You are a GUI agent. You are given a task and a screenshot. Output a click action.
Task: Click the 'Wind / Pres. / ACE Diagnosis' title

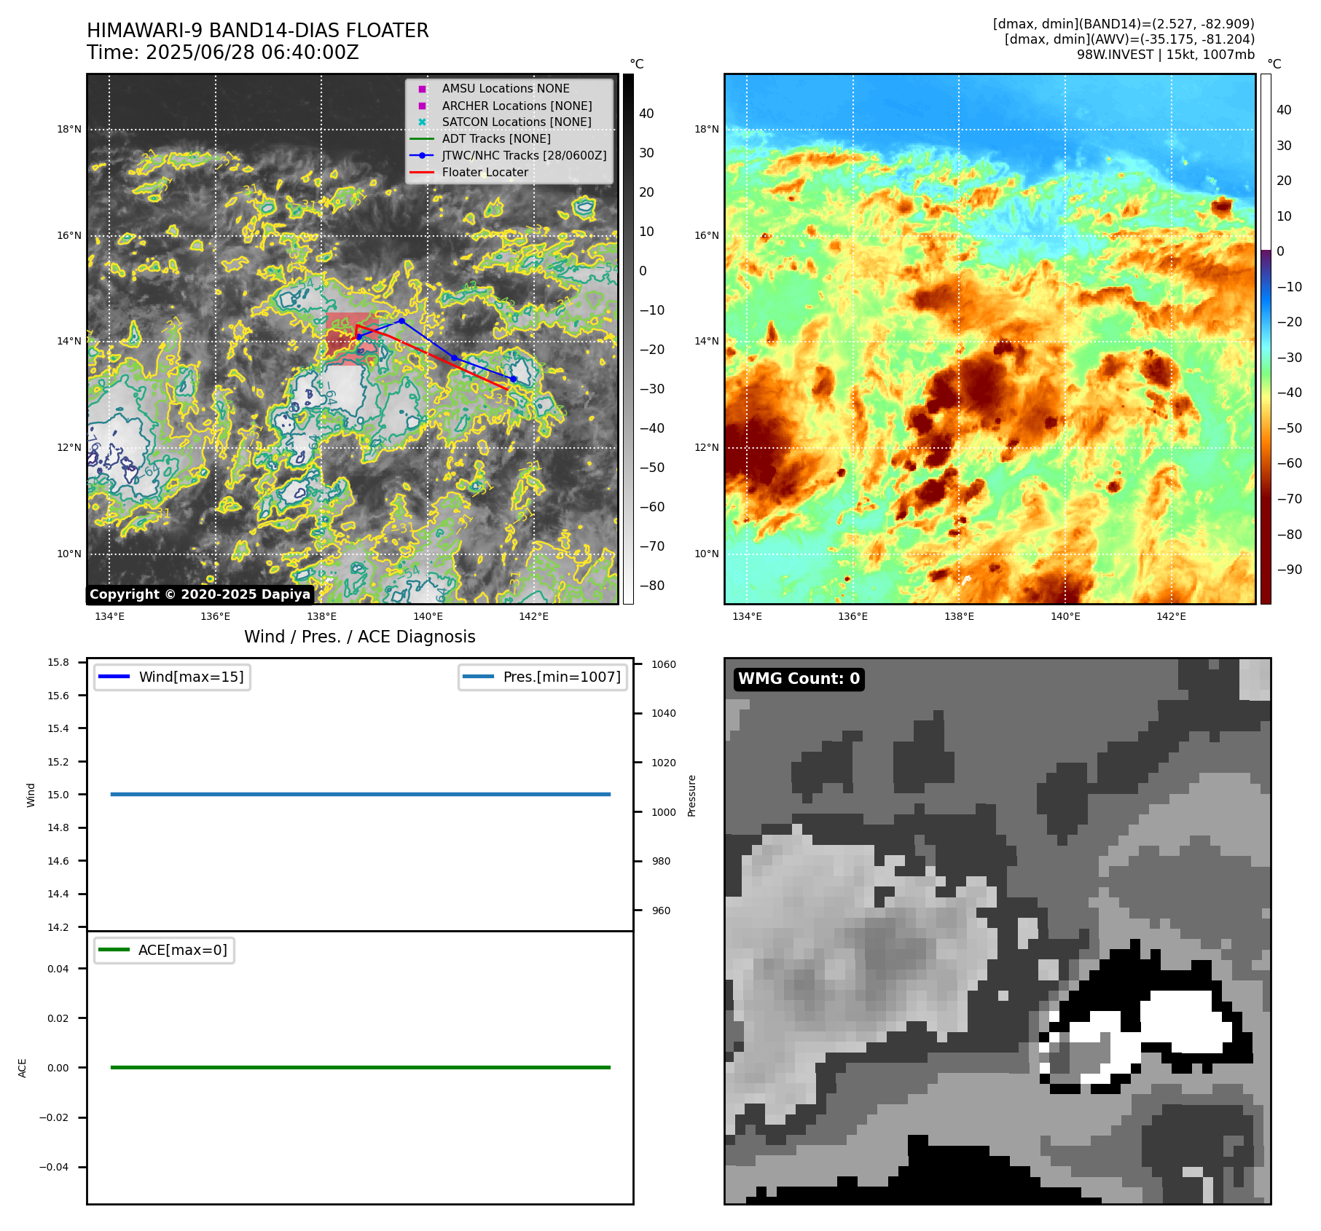pyautogui.click(x=360, y=637)
